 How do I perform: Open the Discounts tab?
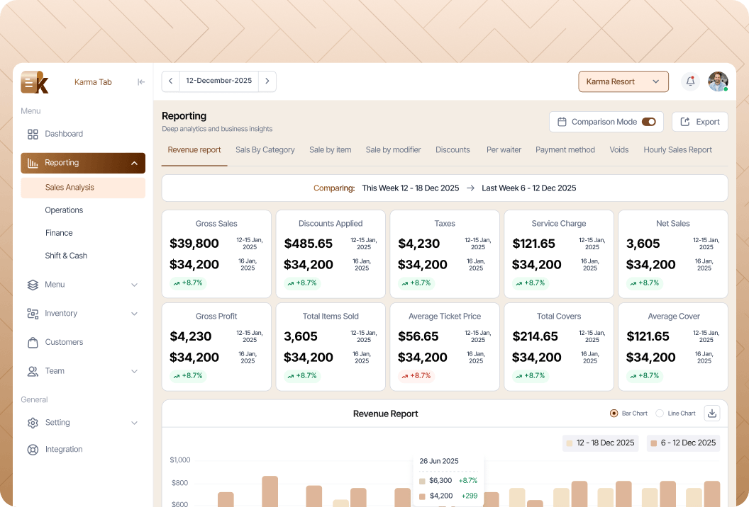pos(453,149)
